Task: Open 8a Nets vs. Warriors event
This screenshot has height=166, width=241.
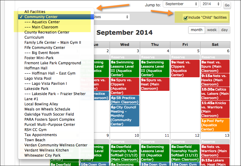Action: [x=215, y=151]
